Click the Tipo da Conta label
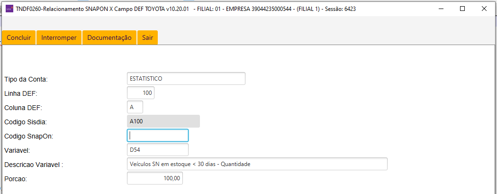The image size is (497, 194). [x=27, y=79]
